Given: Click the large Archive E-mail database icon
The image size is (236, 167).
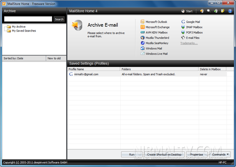Looking at the screenshot, I should coord(77,26).
